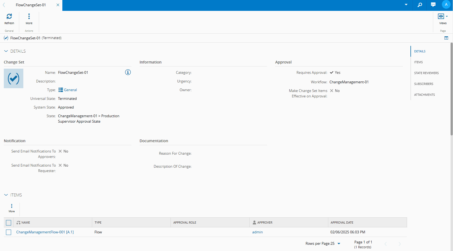Click the previous page arrow in pagination
The height and width of the screenshot is (251, 453).
point(385,244)
